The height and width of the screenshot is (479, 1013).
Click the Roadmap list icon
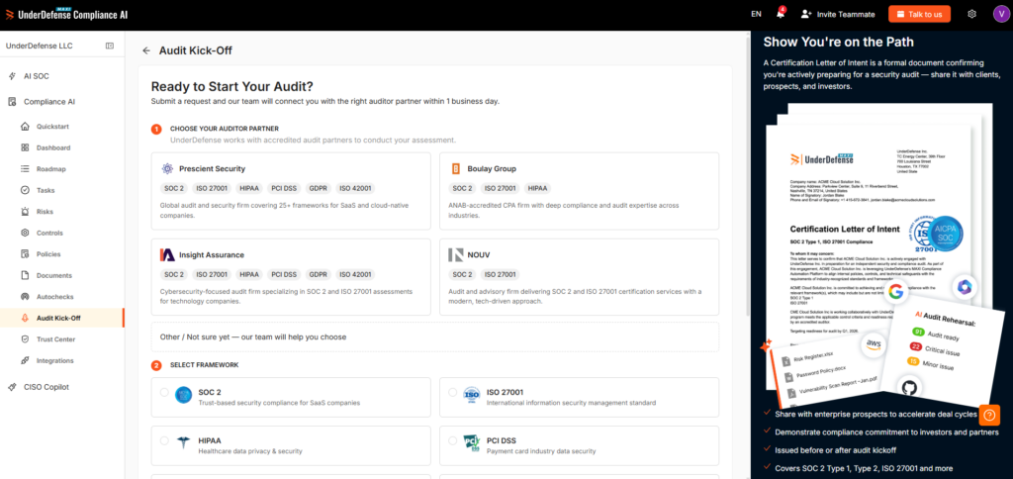click(25, 168)
